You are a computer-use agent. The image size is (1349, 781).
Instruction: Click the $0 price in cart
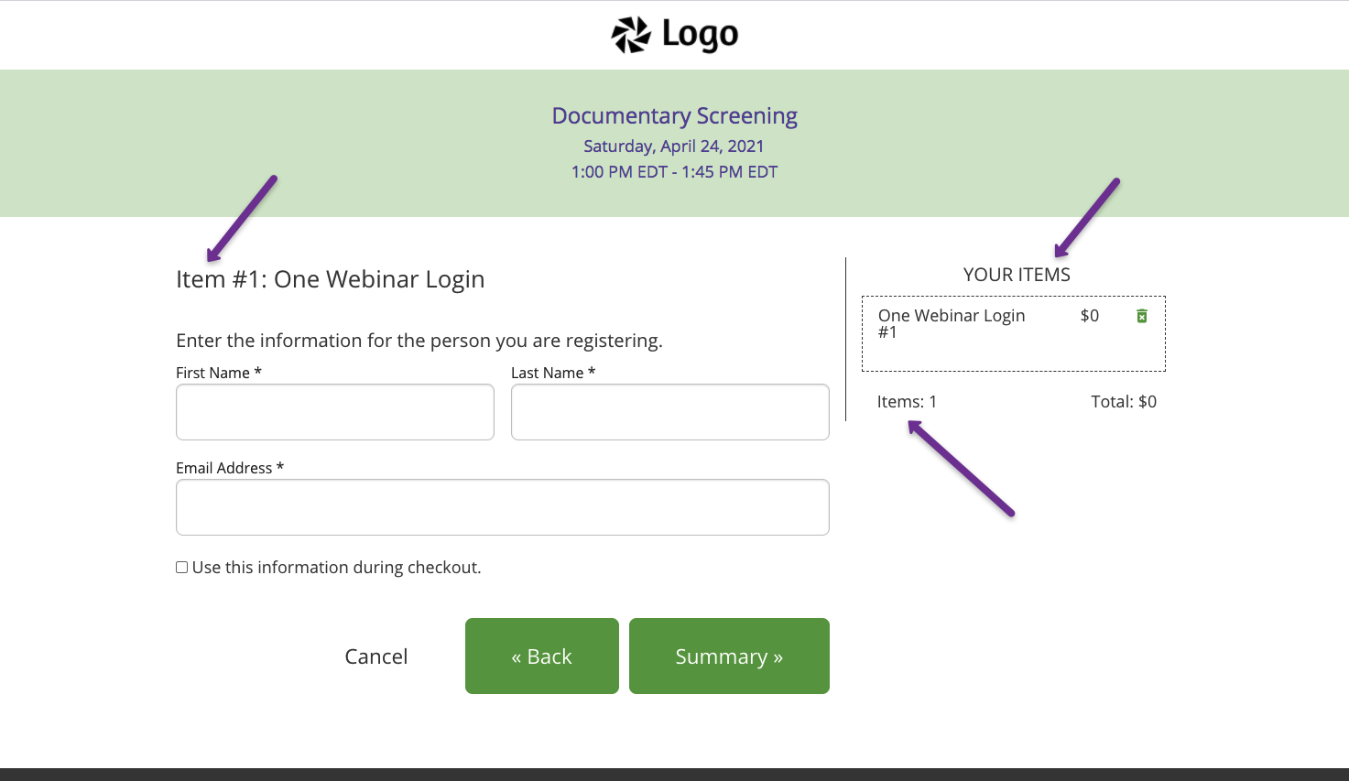[1090, 316]
